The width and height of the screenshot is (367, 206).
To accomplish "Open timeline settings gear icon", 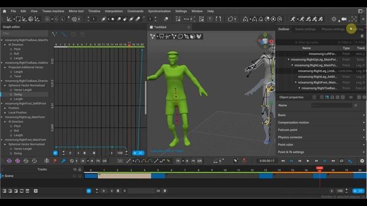I will tap(362, 161).
